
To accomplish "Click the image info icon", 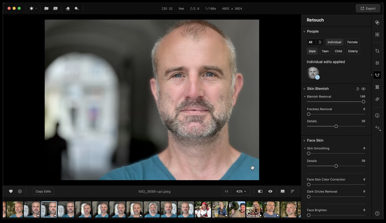I will 377,116.
